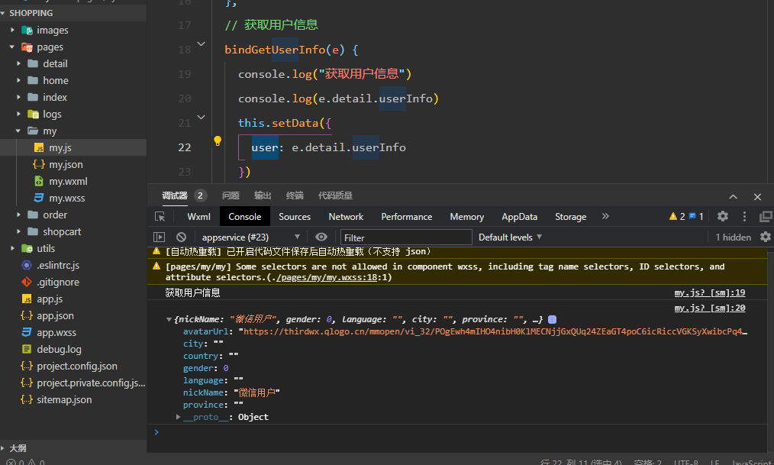Clear the console with the ban icon
Image resolution: width=774 pixels, height=465 pixels.
(x=181, y=237)
